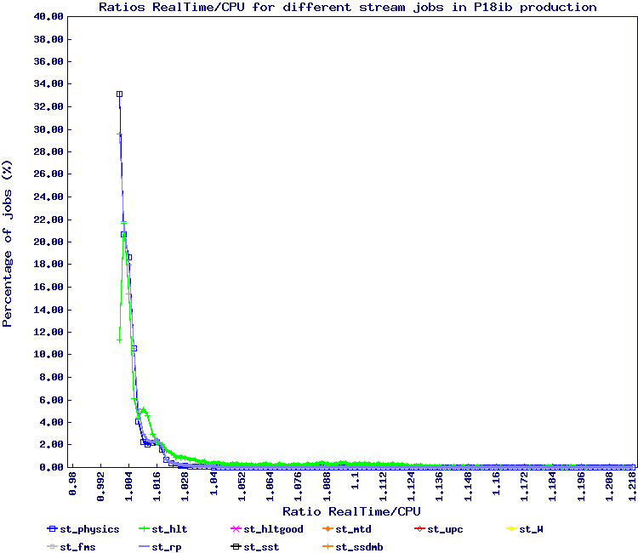The height and width of the screenshot is (553, 638).
Task: Click the st_ssdmb orange legend marker
Action: coord(328,547)
